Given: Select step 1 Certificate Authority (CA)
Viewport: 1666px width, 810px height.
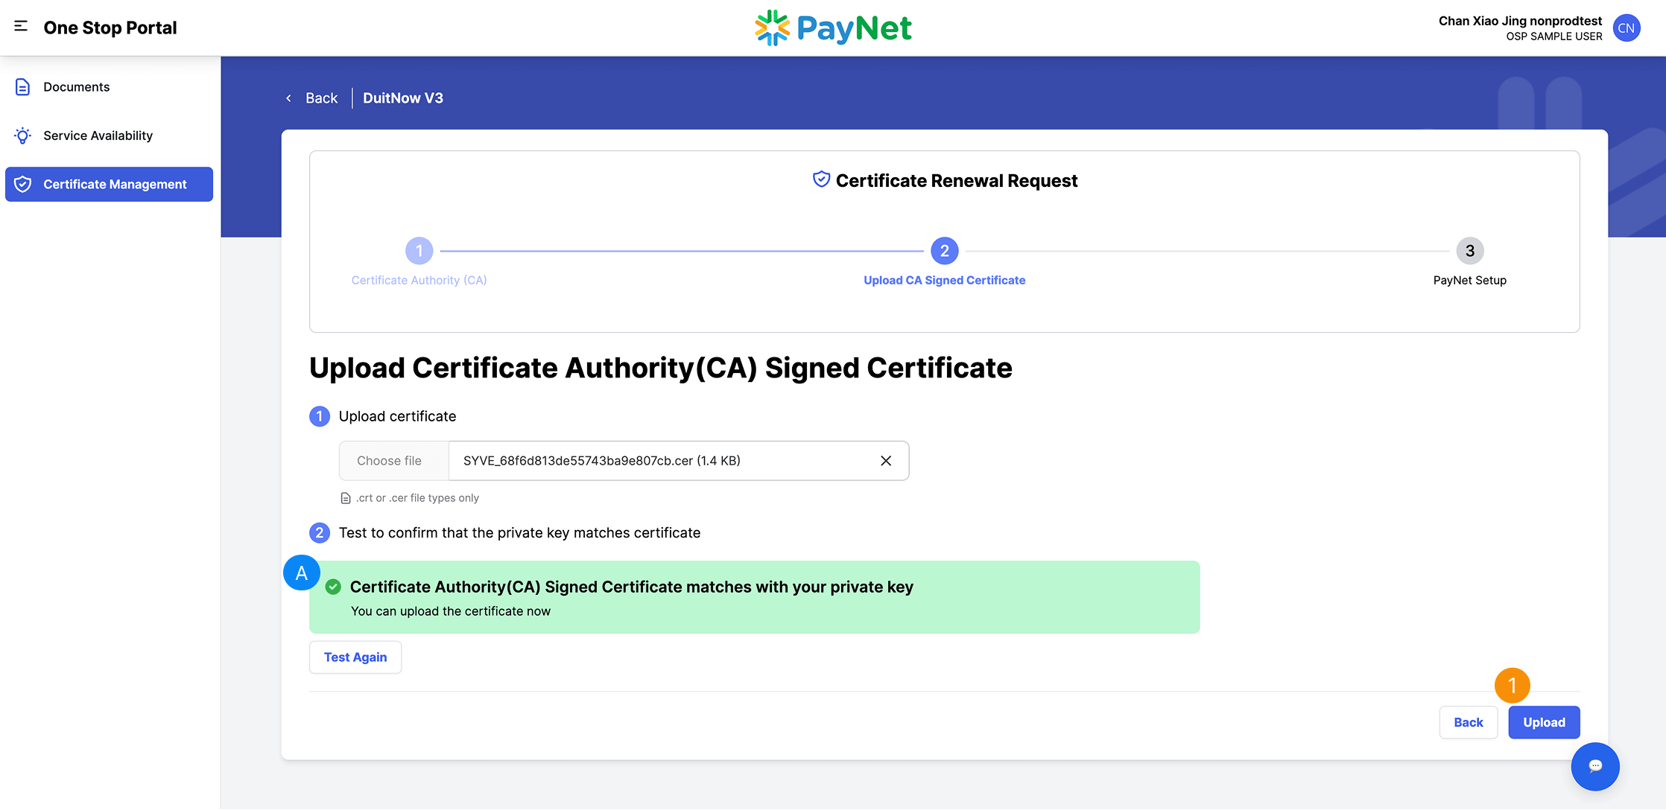Looking at the screenshot, I should click(x=419, y=251).
